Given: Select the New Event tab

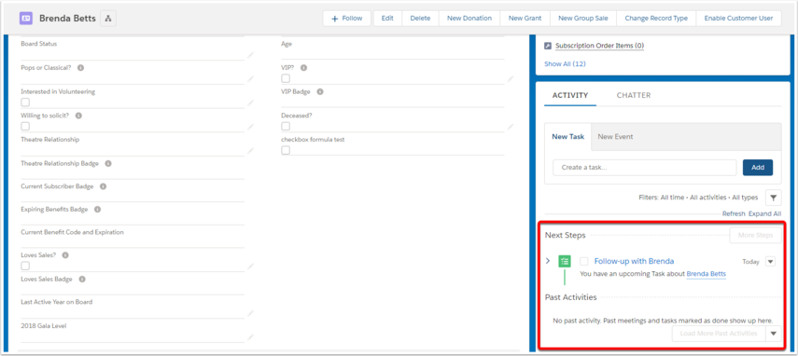Looking at the screenshot, I should coord(615,137).
